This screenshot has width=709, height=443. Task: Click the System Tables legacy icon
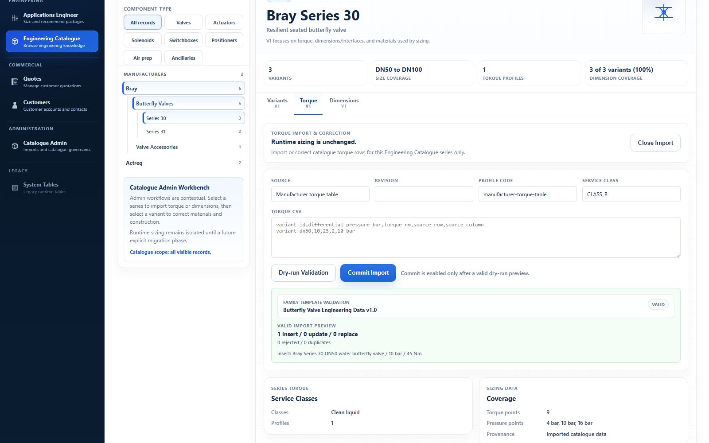pos(15,188)
